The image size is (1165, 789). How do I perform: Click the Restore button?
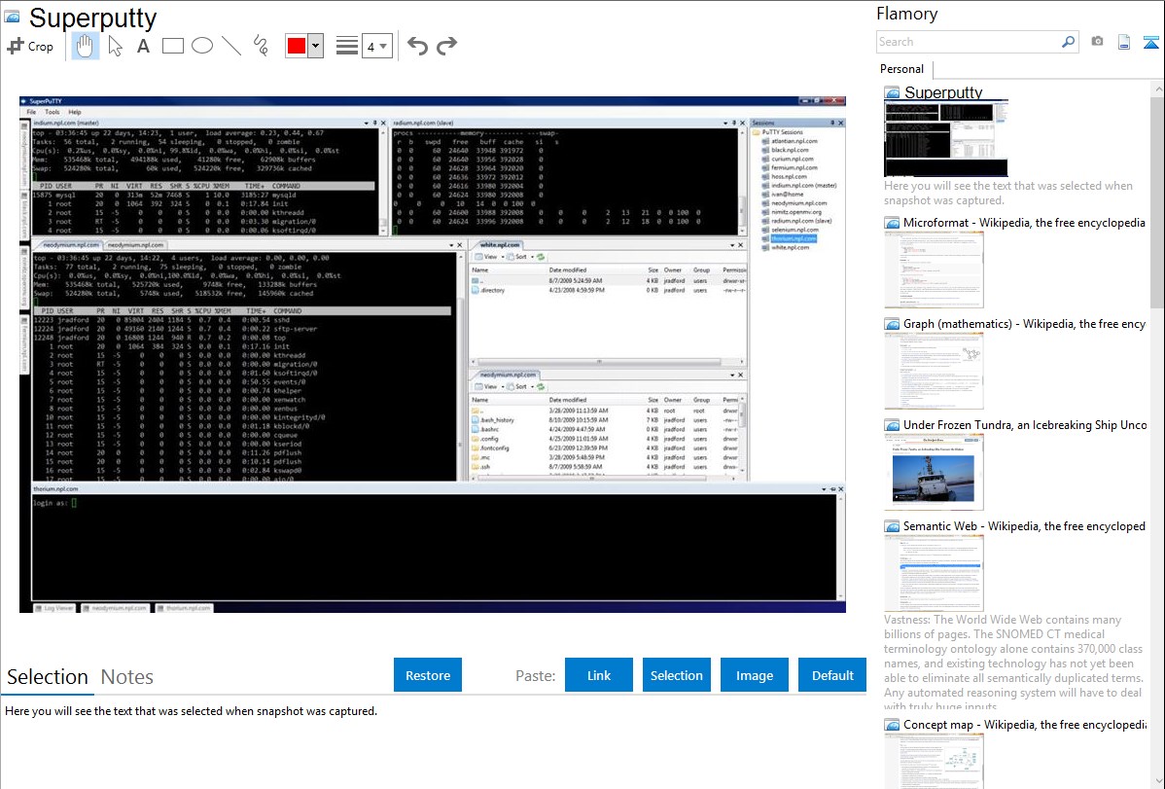(x=428, y=675)
